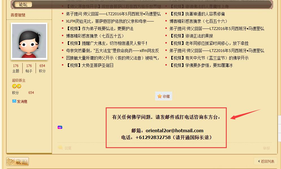Click the star icon on 收藏 button

coord(159,96)
